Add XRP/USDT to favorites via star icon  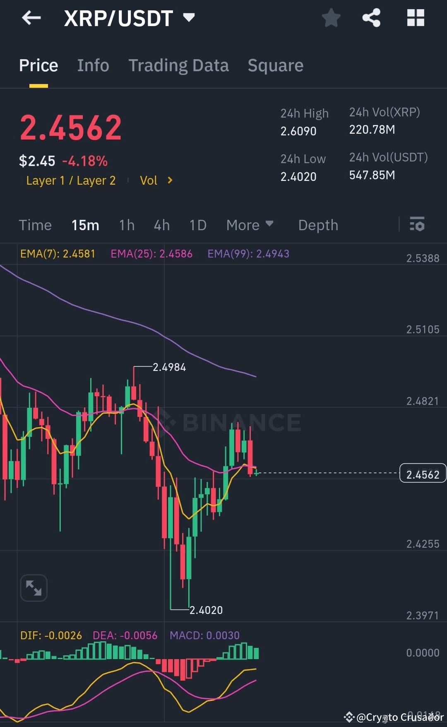[331, 18]
